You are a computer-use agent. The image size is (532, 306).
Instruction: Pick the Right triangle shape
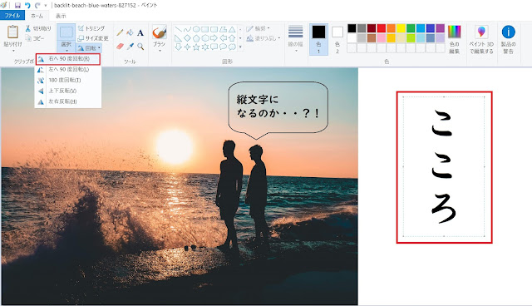tap(179, 38)
